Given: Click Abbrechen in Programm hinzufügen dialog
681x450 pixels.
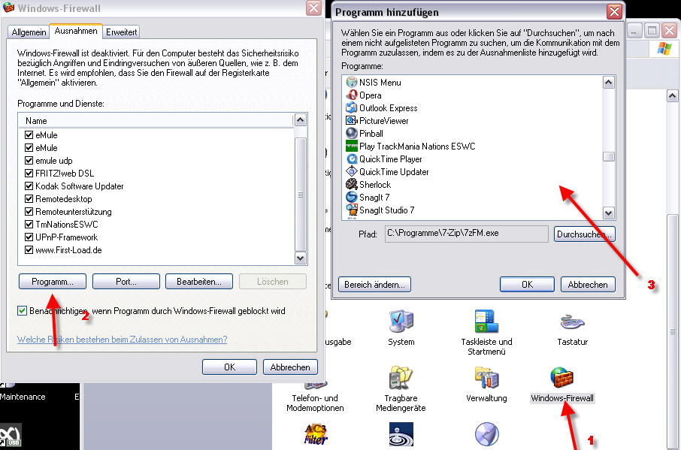Looking at the screenshot, I should [x=588, y=285].
